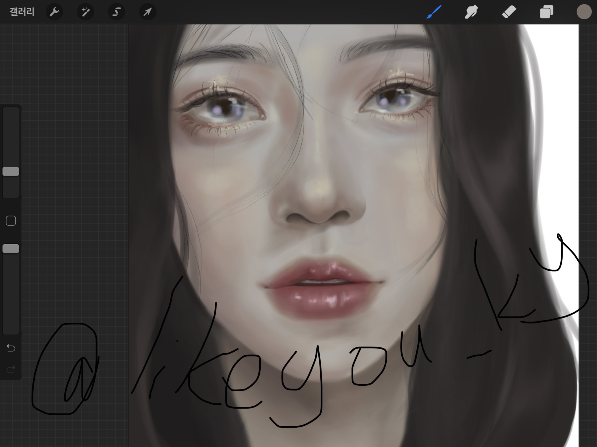
Task: Open the Actions wrench menu
Action: pos(54,12)
